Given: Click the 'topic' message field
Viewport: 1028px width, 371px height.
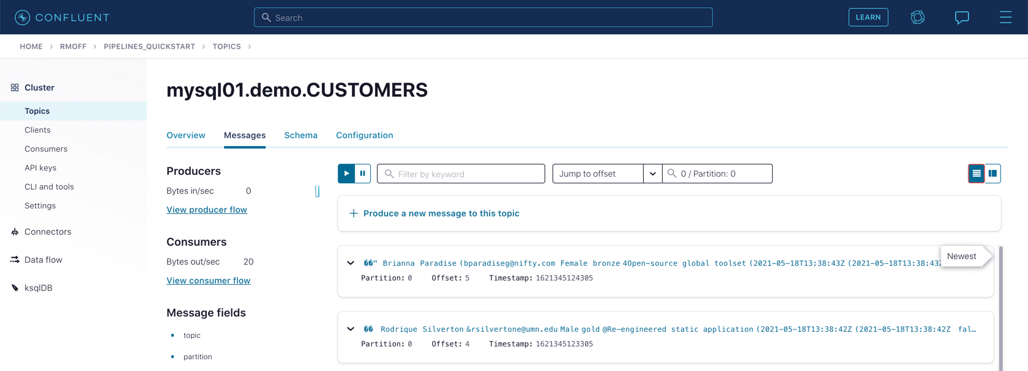Looking at the screenshot, I should (x=192, y=336).
